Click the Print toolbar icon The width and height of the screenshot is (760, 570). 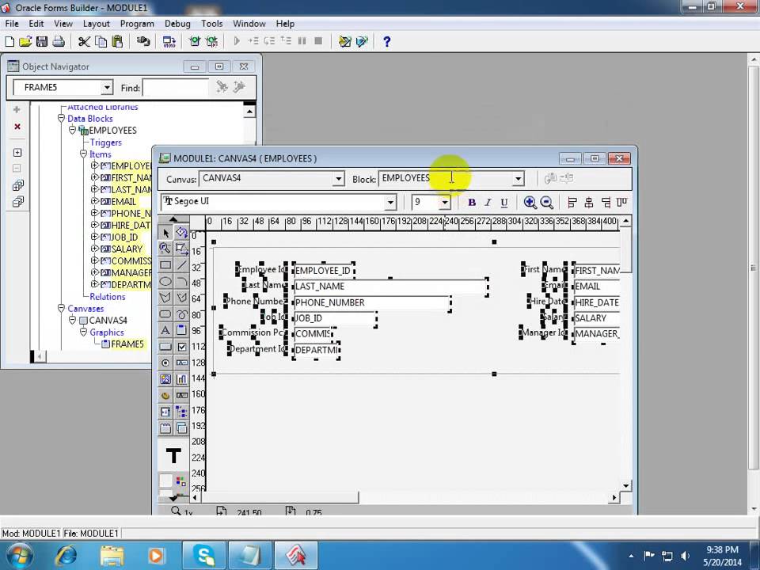click(x=59, y=42)
